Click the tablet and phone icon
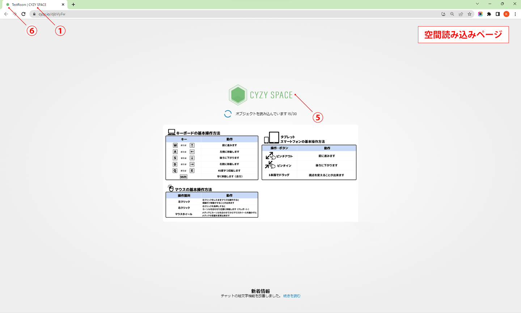Screen dimensions: 521x313 [x=272, y=138]
